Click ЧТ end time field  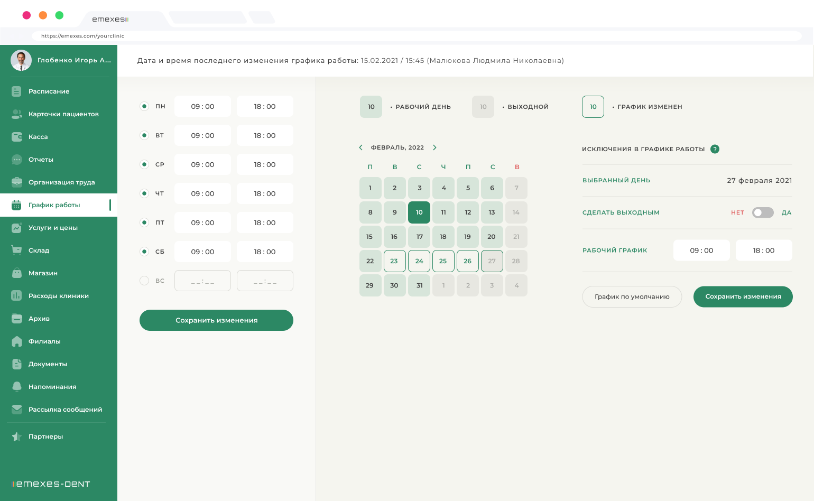[265, 193]
